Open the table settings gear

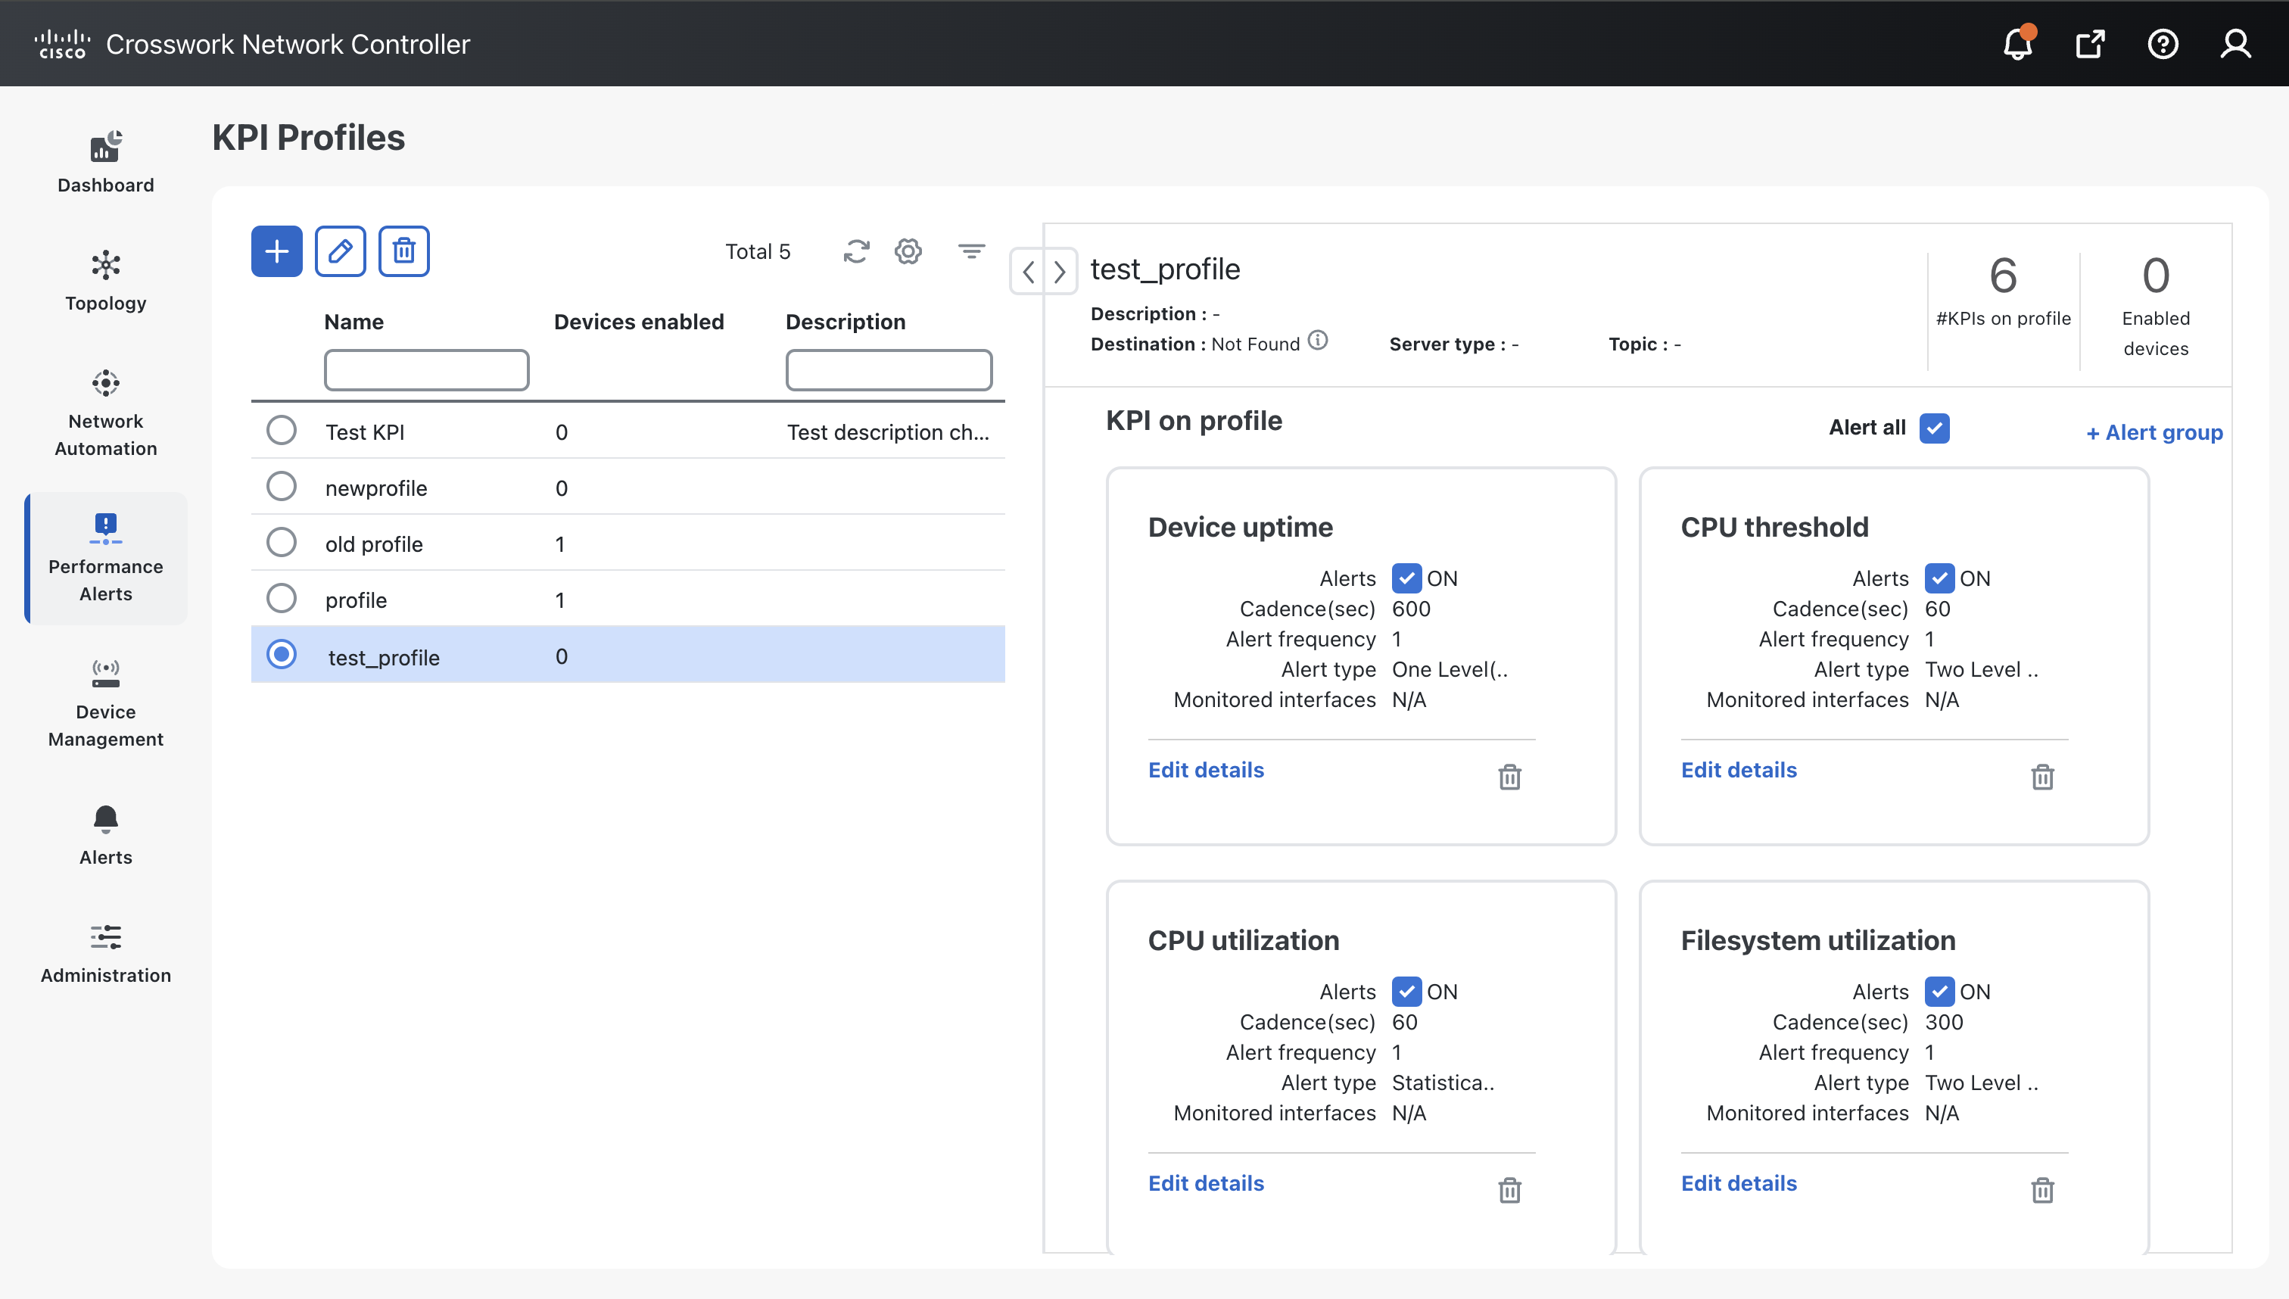[x=908, y=251]
